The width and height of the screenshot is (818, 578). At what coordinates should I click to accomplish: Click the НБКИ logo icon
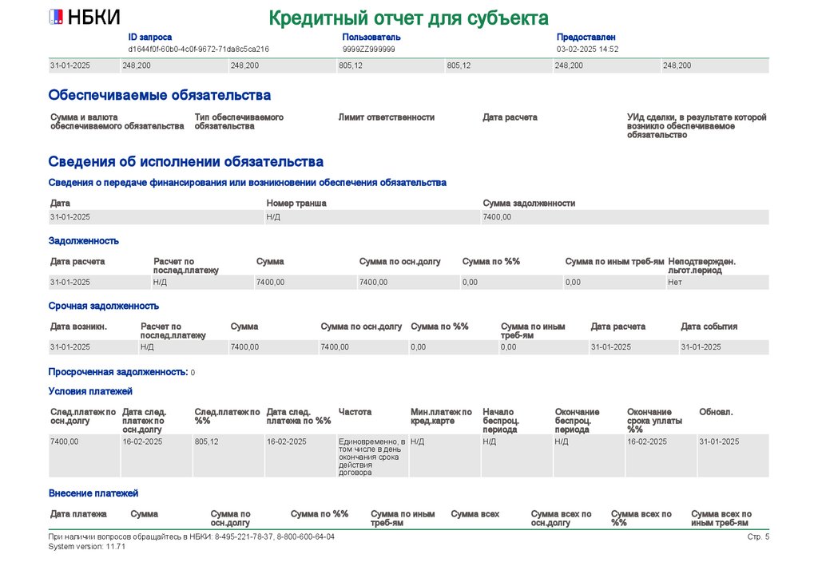[x=56, y=17]
